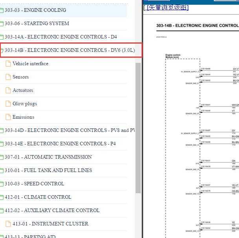
Task: Expand 412-02 - AUXILIARY CLIMATE CONTROL
Action: click(52, 211)
